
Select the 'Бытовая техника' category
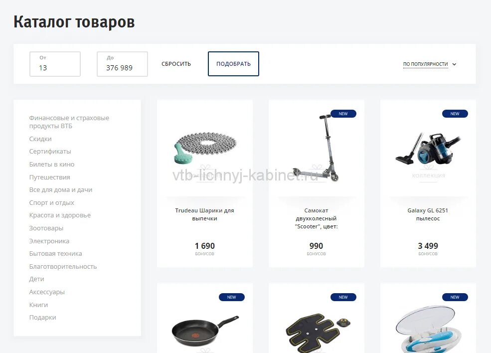[x=55, y=254]
